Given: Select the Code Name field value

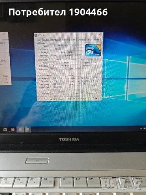Looking at the screenshot, I should (x=58, y=49).
